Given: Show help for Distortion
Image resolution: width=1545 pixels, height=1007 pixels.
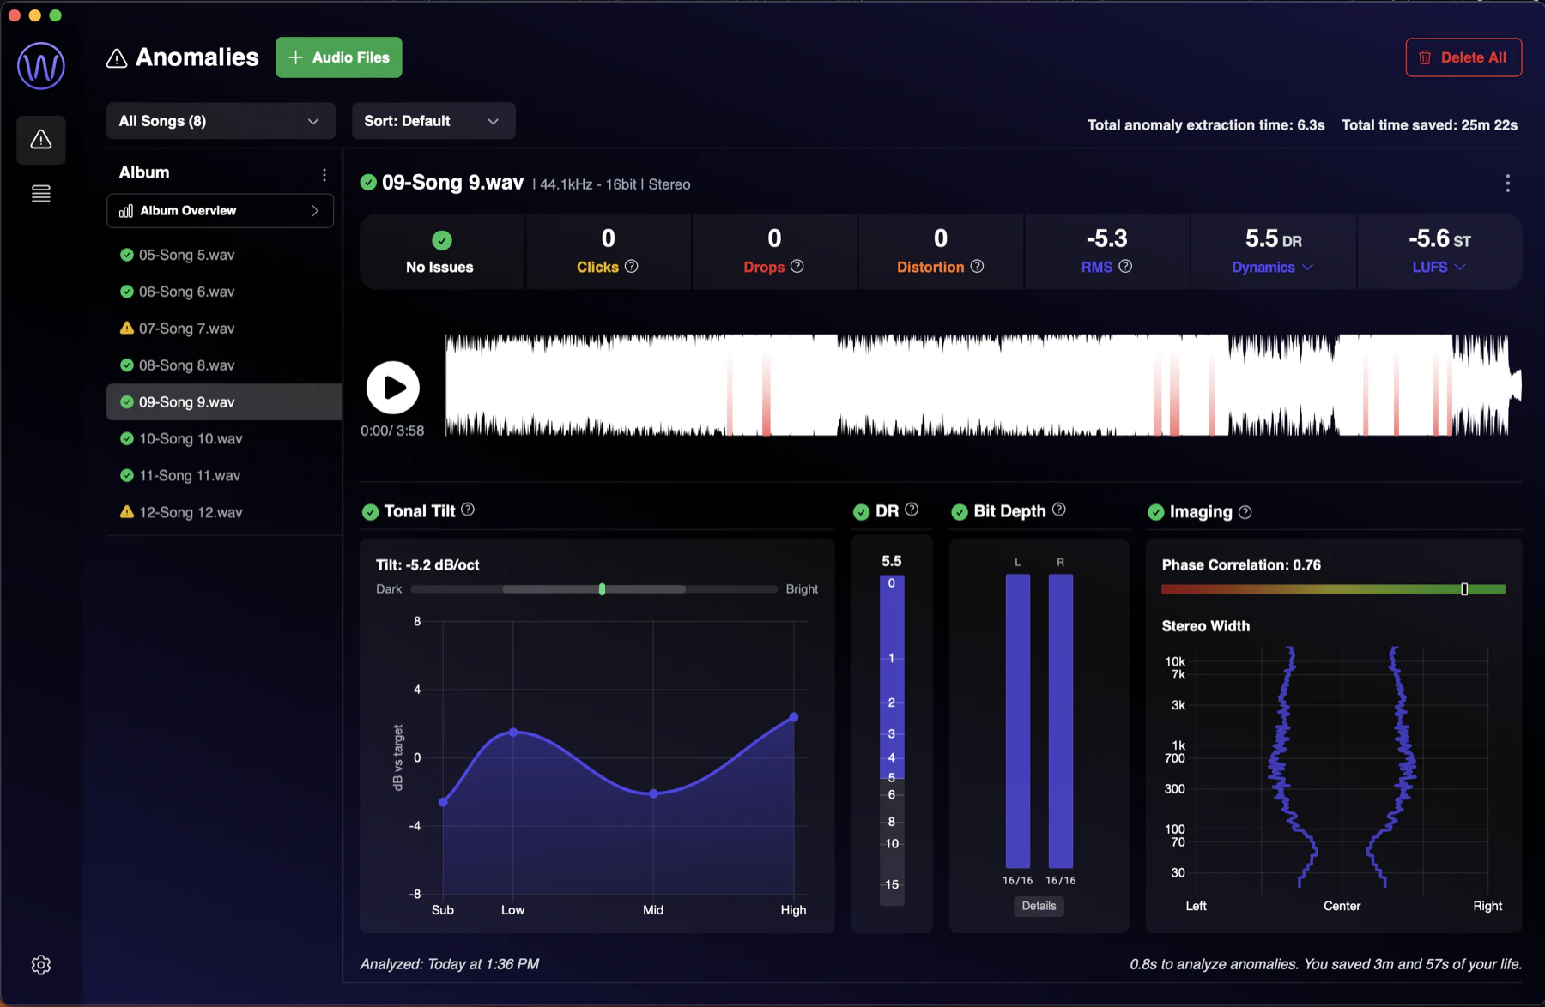Looking at the screenshot, I should tap(977, 266).
